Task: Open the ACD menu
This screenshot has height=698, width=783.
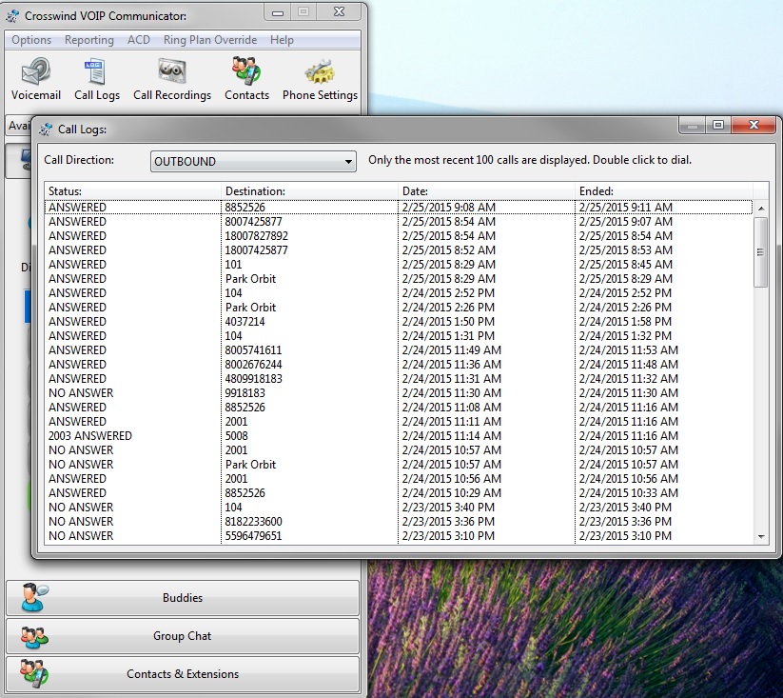Action: pyautogui.click(x=139, y=40)
